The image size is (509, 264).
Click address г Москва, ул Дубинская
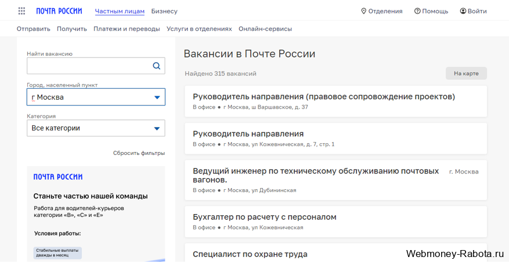pos(259,190)
